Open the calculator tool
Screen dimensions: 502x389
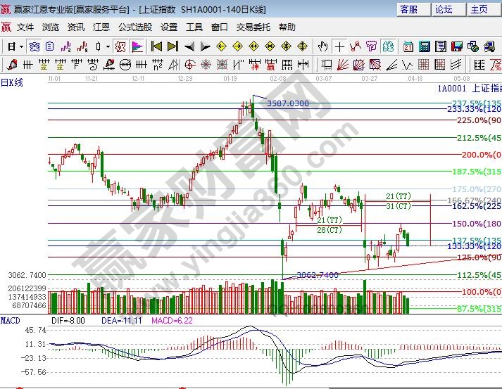pyautogui.click(x=425, y=46)
